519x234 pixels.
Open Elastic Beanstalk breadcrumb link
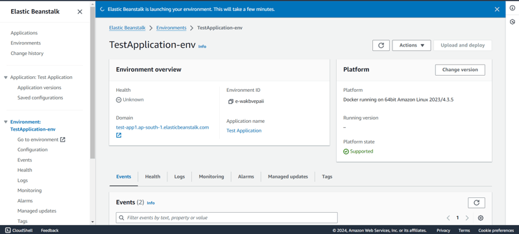(x=127, y=28)
